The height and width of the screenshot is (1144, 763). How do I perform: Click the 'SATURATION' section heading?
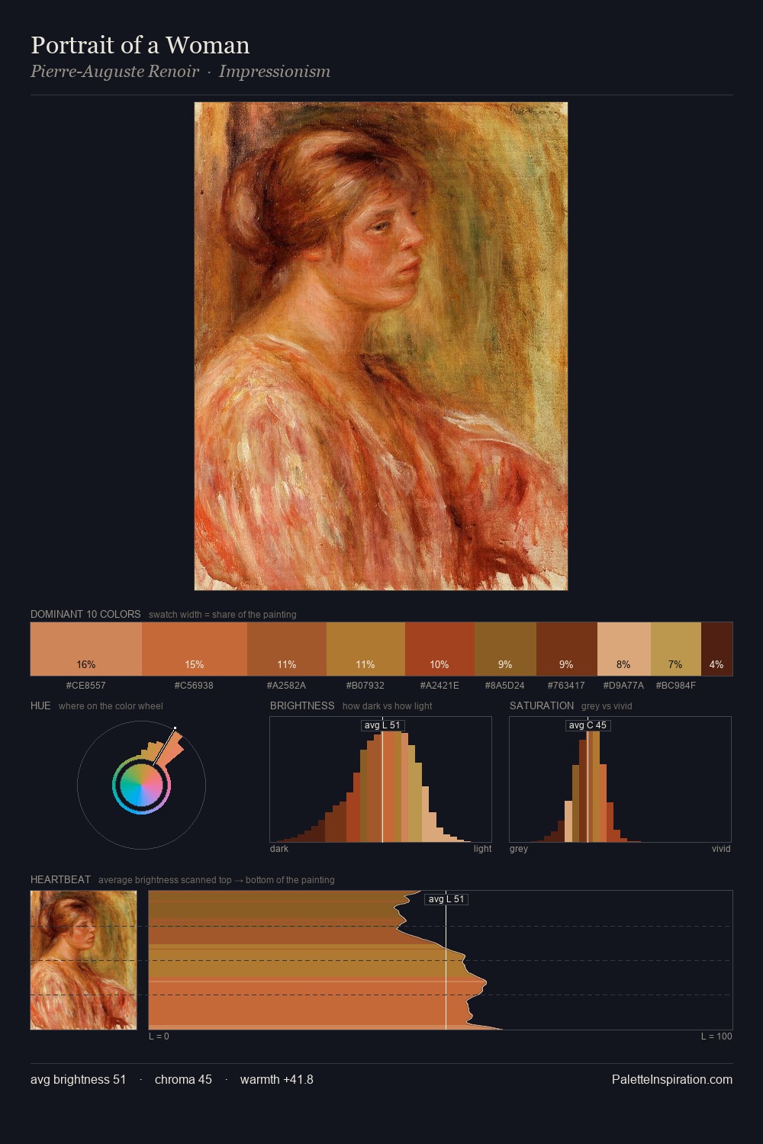(542, 705)
